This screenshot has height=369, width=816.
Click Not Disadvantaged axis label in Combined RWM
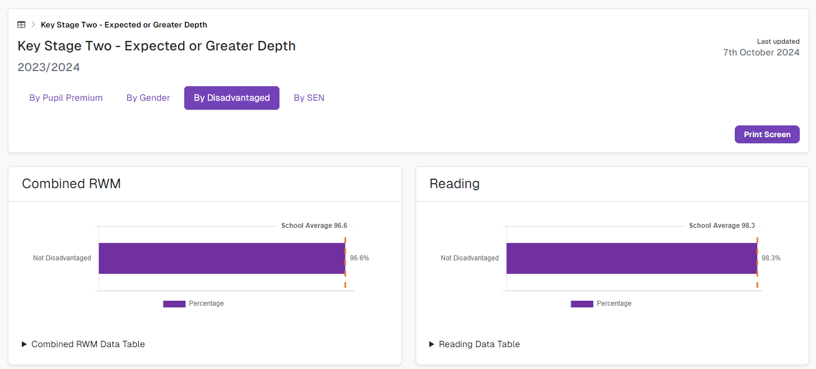[62, 258]
